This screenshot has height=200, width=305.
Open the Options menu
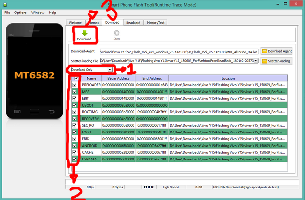[x=20, y=13]
